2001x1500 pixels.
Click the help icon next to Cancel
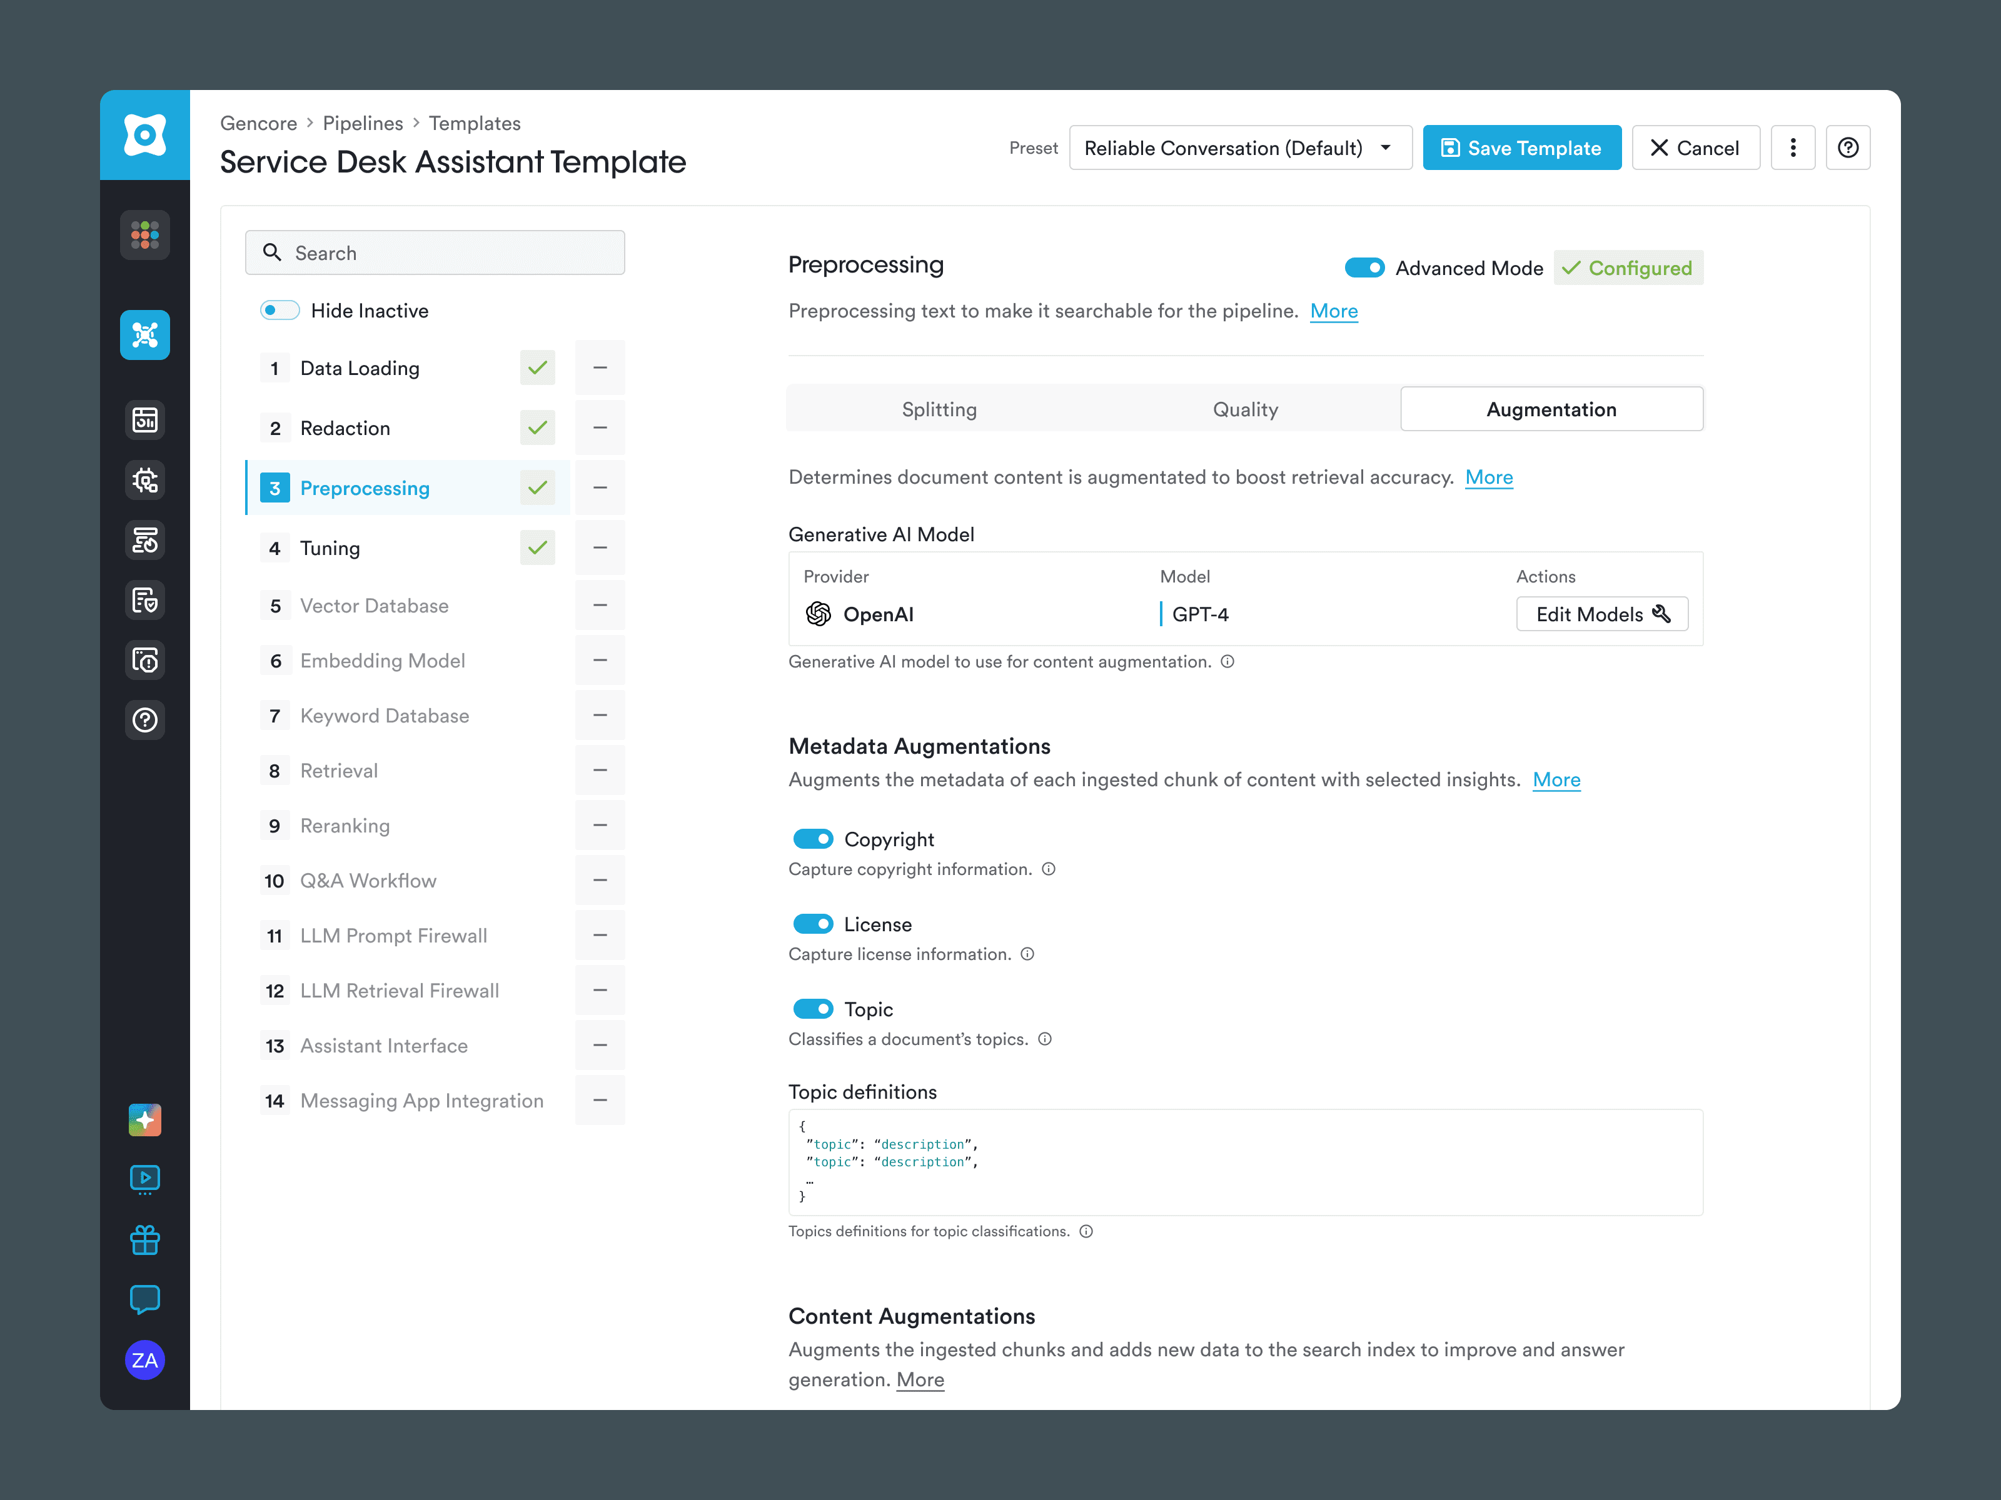(x=1848, y=147)
